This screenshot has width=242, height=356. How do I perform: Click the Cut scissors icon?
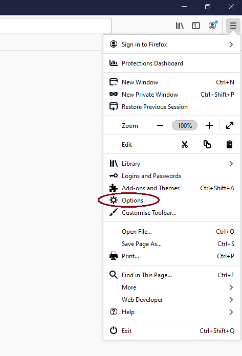point(185,144)
